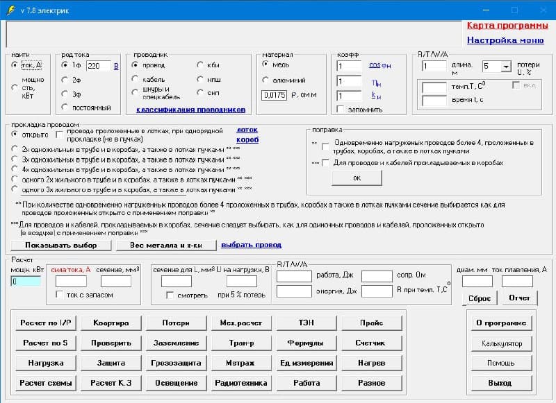Click the 'мощн. кВт' input field
The height and width of the screenshot is (403, 556).
coord(26,282)
